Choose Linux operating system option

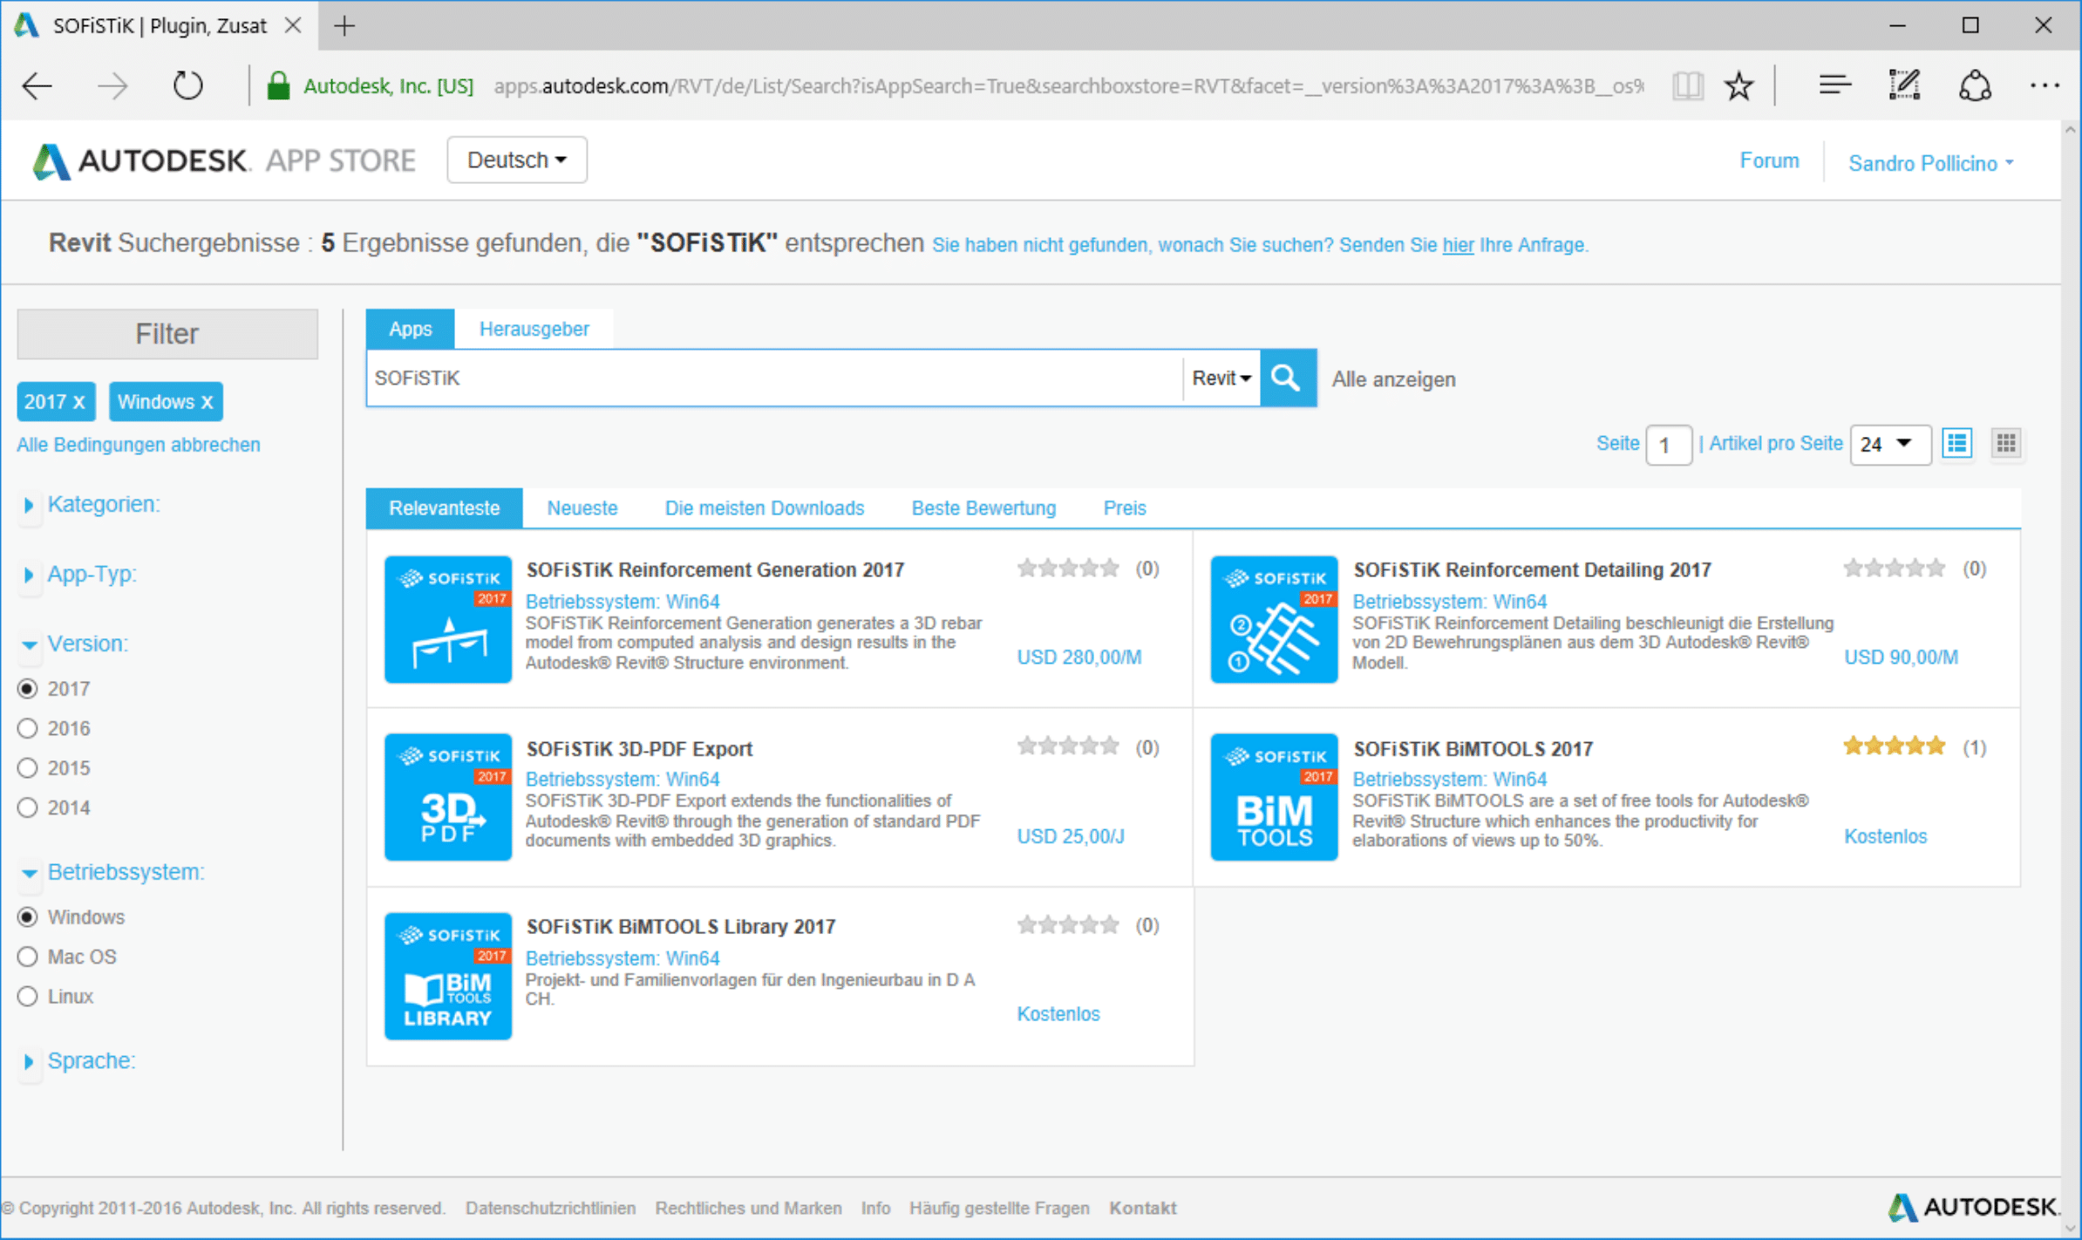click(x=28, y=996)
